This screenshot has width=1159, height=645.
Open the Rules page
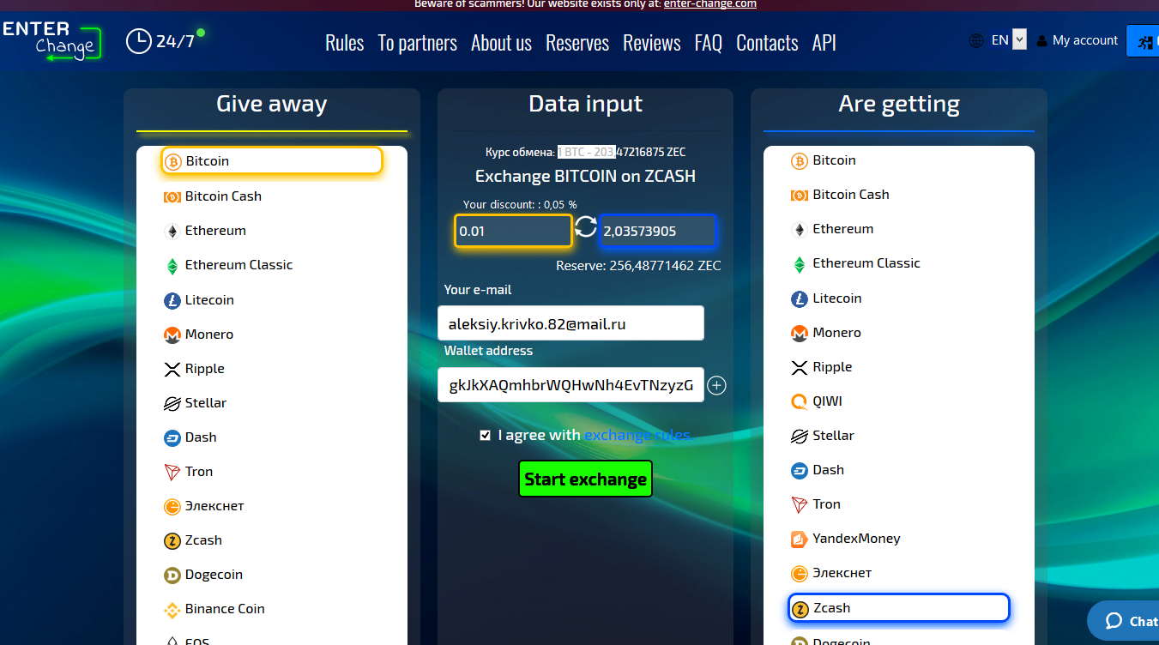point(345,43)
